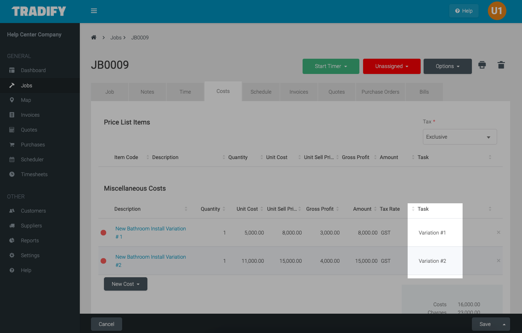
Task: Switch to the Purchase Orders tab
Action: click(380, 92)
